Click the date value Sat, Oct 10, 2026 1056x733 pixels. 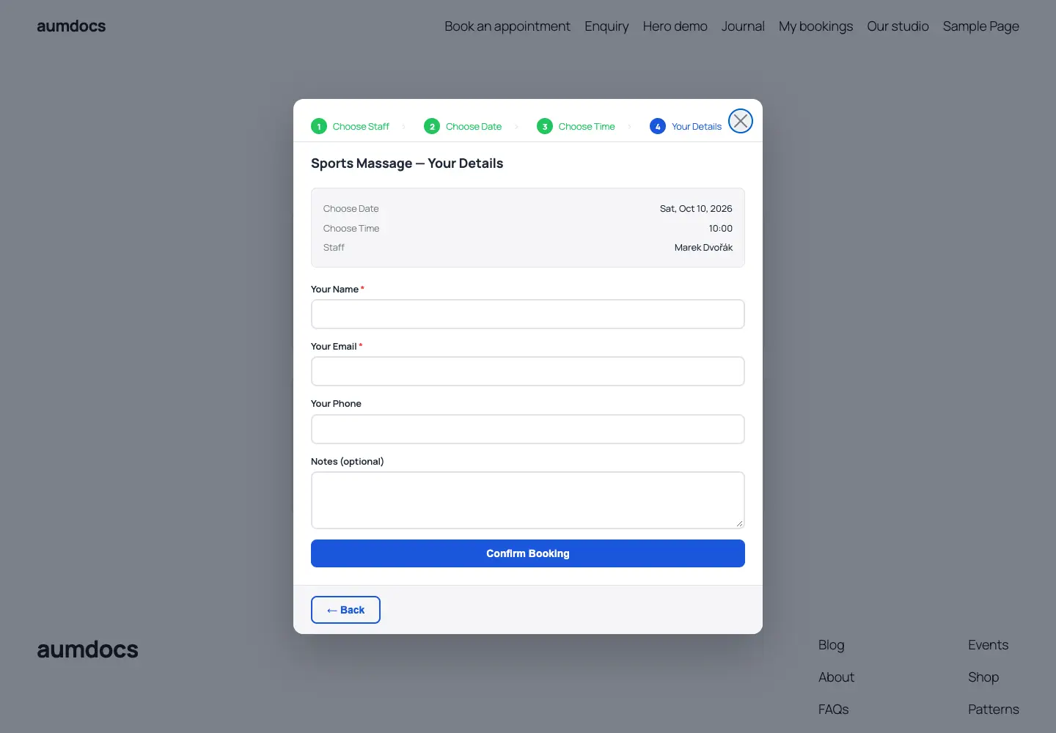click(x=696, y=209)
